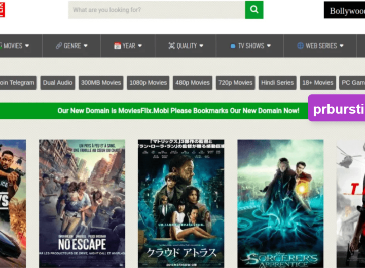
Task: Click the link icon beside GENRE
Action: click(x=59, y=46)
